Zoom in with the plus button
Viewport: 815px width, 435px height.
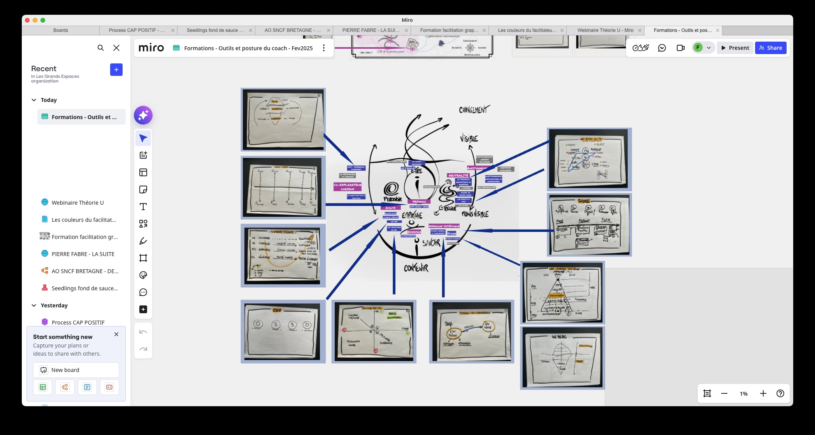click(x=763, y=393)
